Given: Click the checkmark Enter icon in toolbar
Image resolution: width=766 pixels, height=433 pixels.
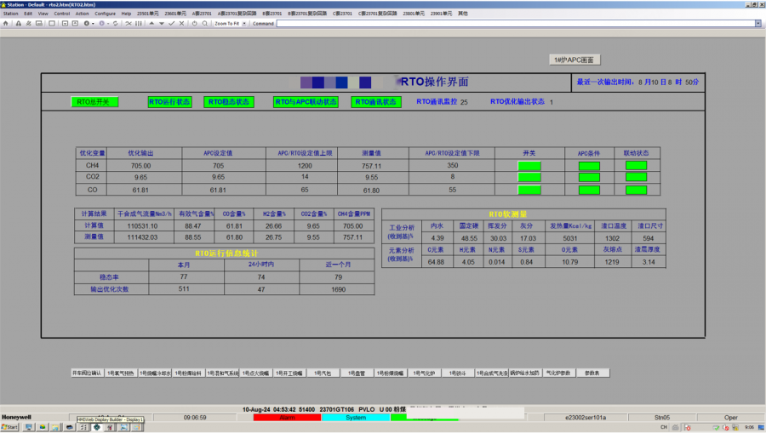Looking at the screenshot, I should 171,23.
